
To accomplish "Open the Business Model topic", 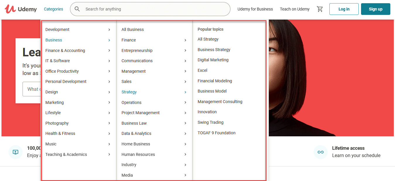I will 212,91.
